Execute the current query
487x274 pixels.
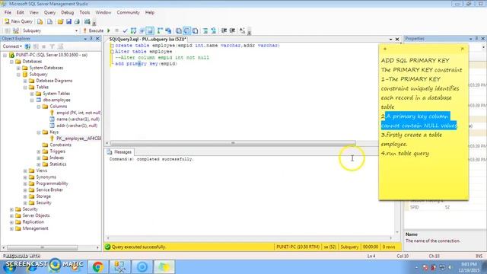(93, 30)
